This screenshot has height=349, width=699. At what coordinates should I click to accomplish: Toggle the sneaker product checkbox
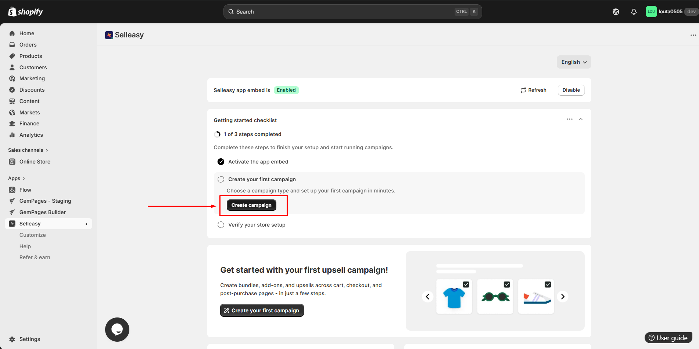[x=548, y=284]
